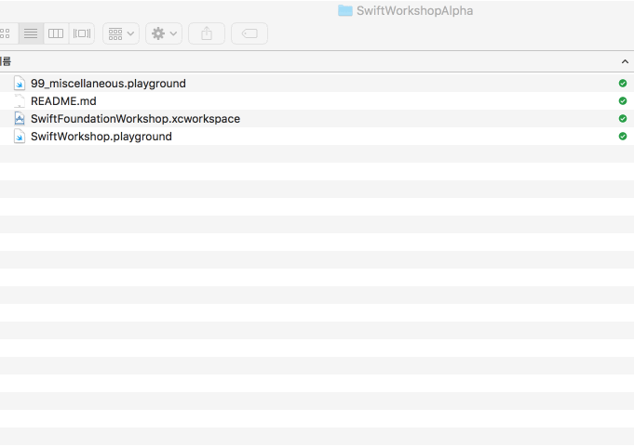Open the item arrangement dropdown
This screenshot has height=447, width=634.
tap(121, 33)
